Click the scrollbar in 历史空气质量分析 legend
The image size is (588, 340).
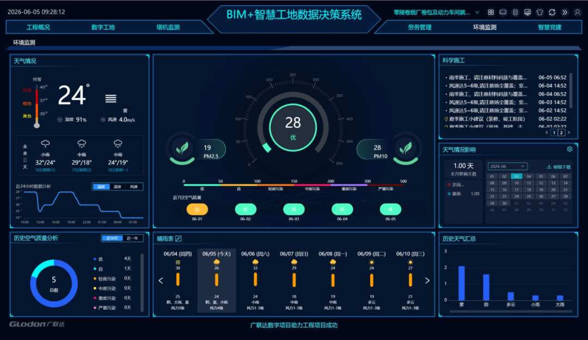point(142,283)
